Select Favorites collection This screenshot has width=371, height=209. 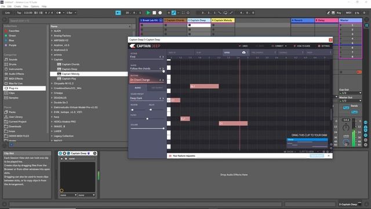pos(14,31)
